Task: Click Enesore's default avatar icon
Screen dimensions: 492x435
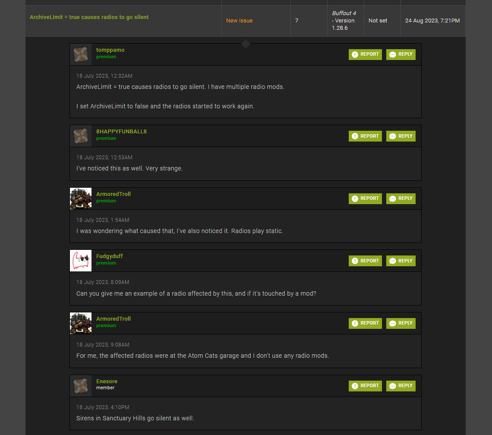Action: (81, 386)
